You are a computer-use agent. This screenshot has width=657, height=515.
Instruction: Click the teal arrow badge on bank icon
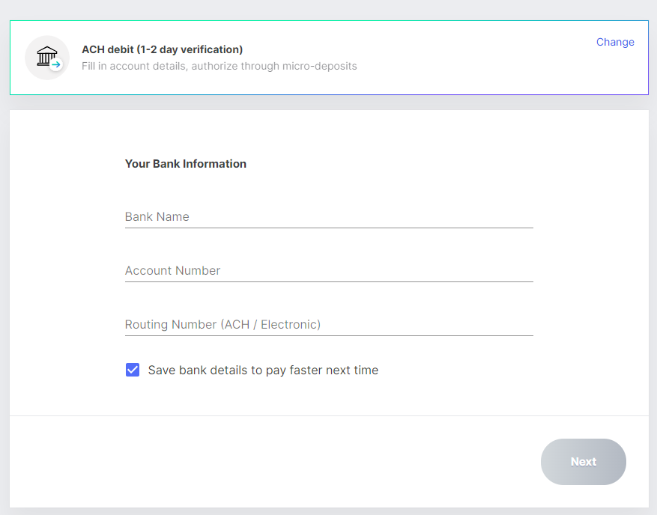click(x=55, y=64)
